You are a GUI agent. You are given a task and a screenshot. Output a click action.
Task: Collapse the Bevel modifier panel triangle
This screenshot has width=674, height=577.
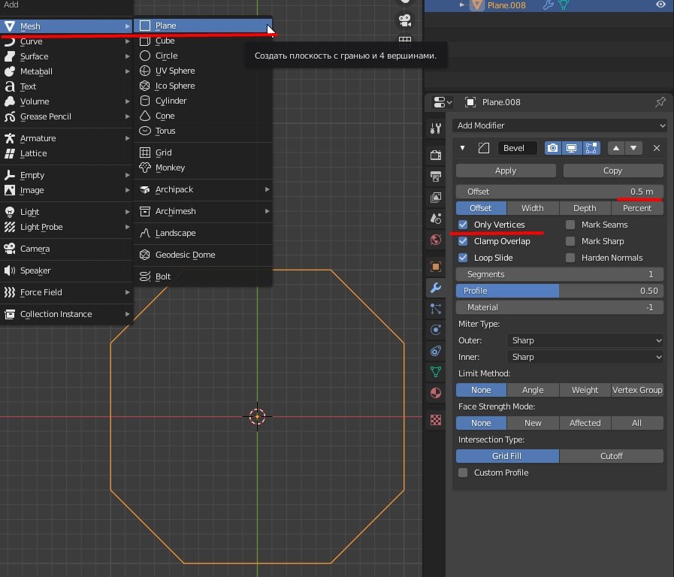click(x=463, y=148)
